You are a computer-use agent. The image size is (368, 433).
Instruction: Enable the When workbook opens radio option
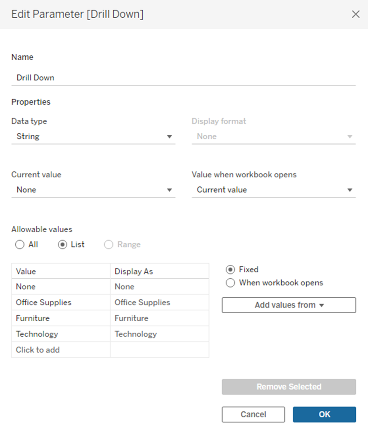230,283
